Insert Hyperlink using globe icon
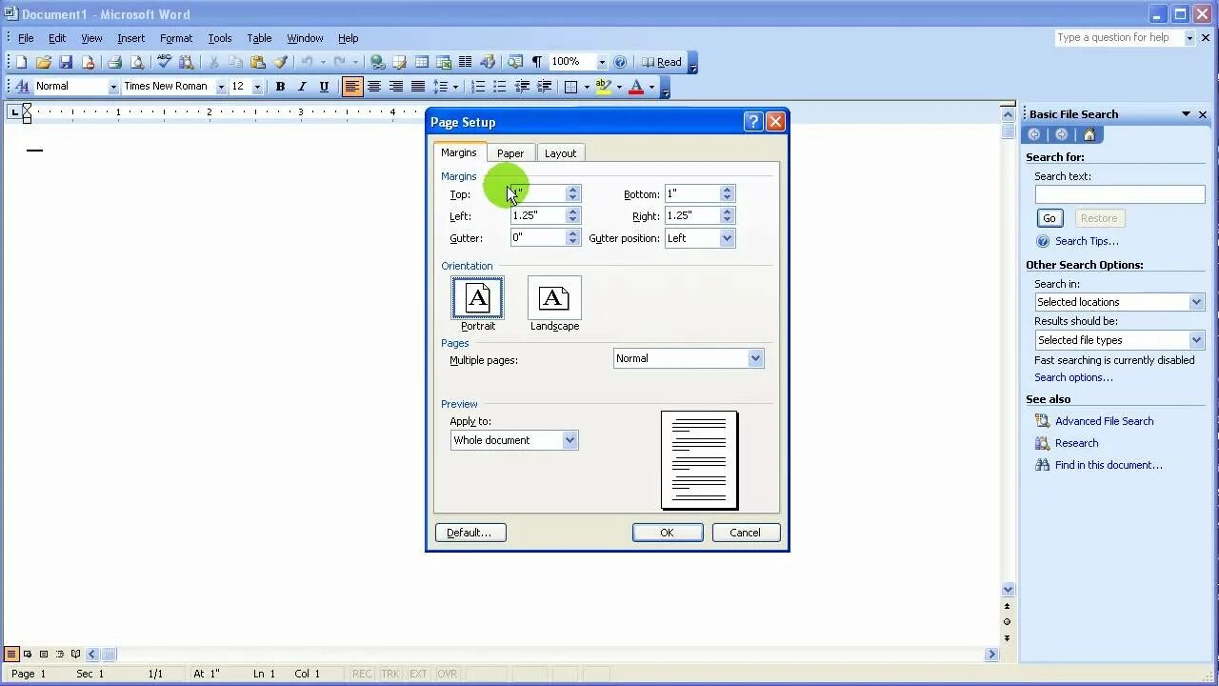 coord(377,62)
